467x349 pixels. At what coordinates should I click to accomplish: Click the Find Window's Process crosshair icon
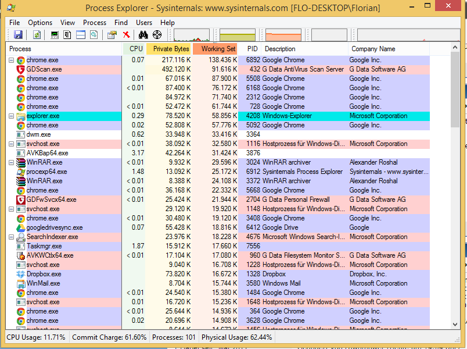(x=157, y=35)
